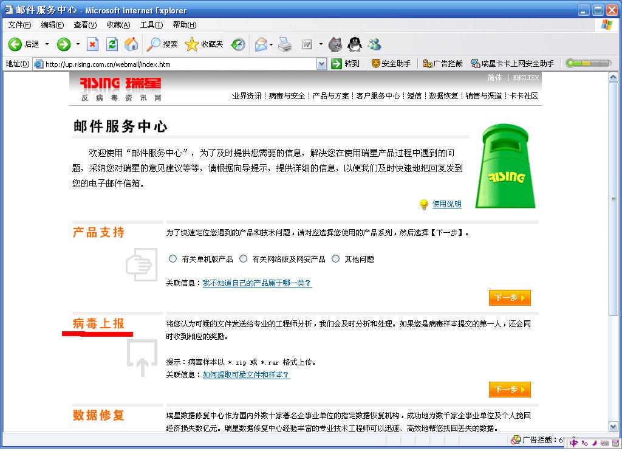
Task: Switch site language to ENGLISH
Action: [525, 78]
